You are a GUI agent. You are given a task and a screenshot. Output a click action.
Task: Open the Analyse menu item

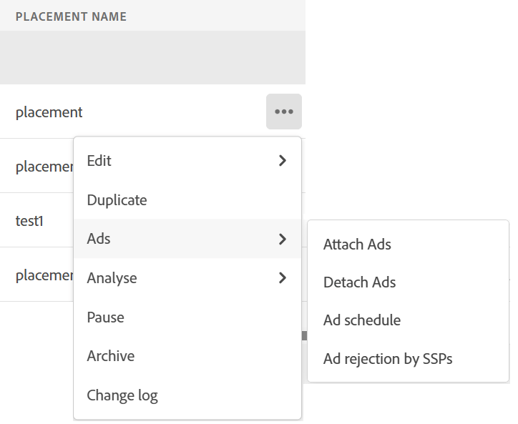coord(112,277)
